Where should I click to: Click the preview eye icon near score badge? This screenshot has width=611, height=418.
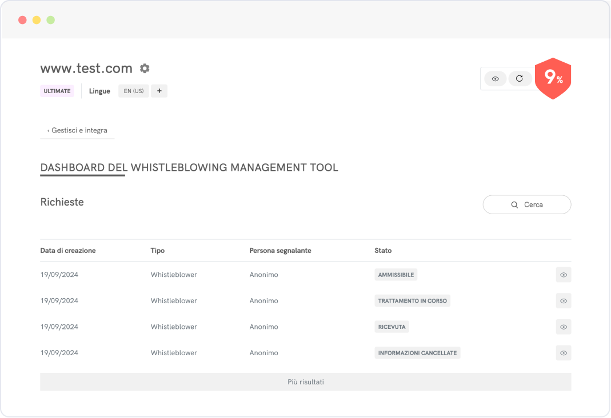point(496,79)
